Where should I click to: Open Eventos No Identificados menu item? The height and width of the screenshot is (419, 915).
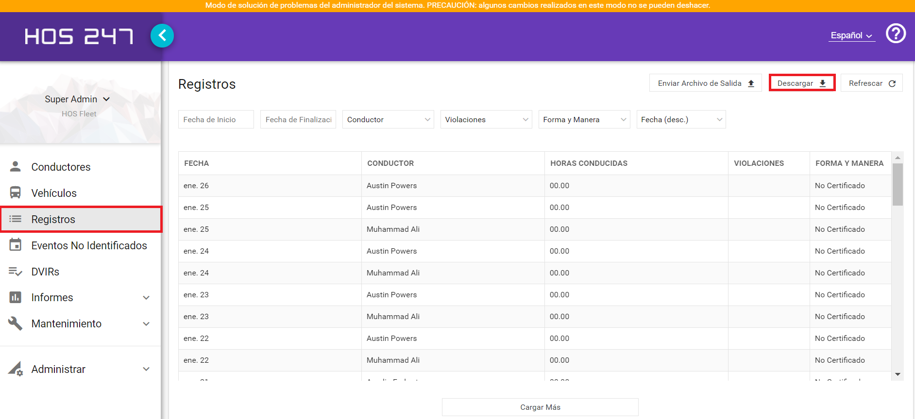81,245
